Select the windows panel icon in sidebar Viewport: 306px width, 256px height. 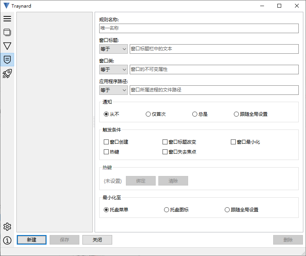point(7,32)
